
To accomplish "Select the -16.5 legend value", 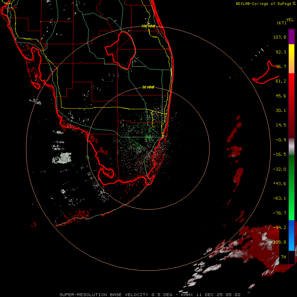I will coord(280,154).
